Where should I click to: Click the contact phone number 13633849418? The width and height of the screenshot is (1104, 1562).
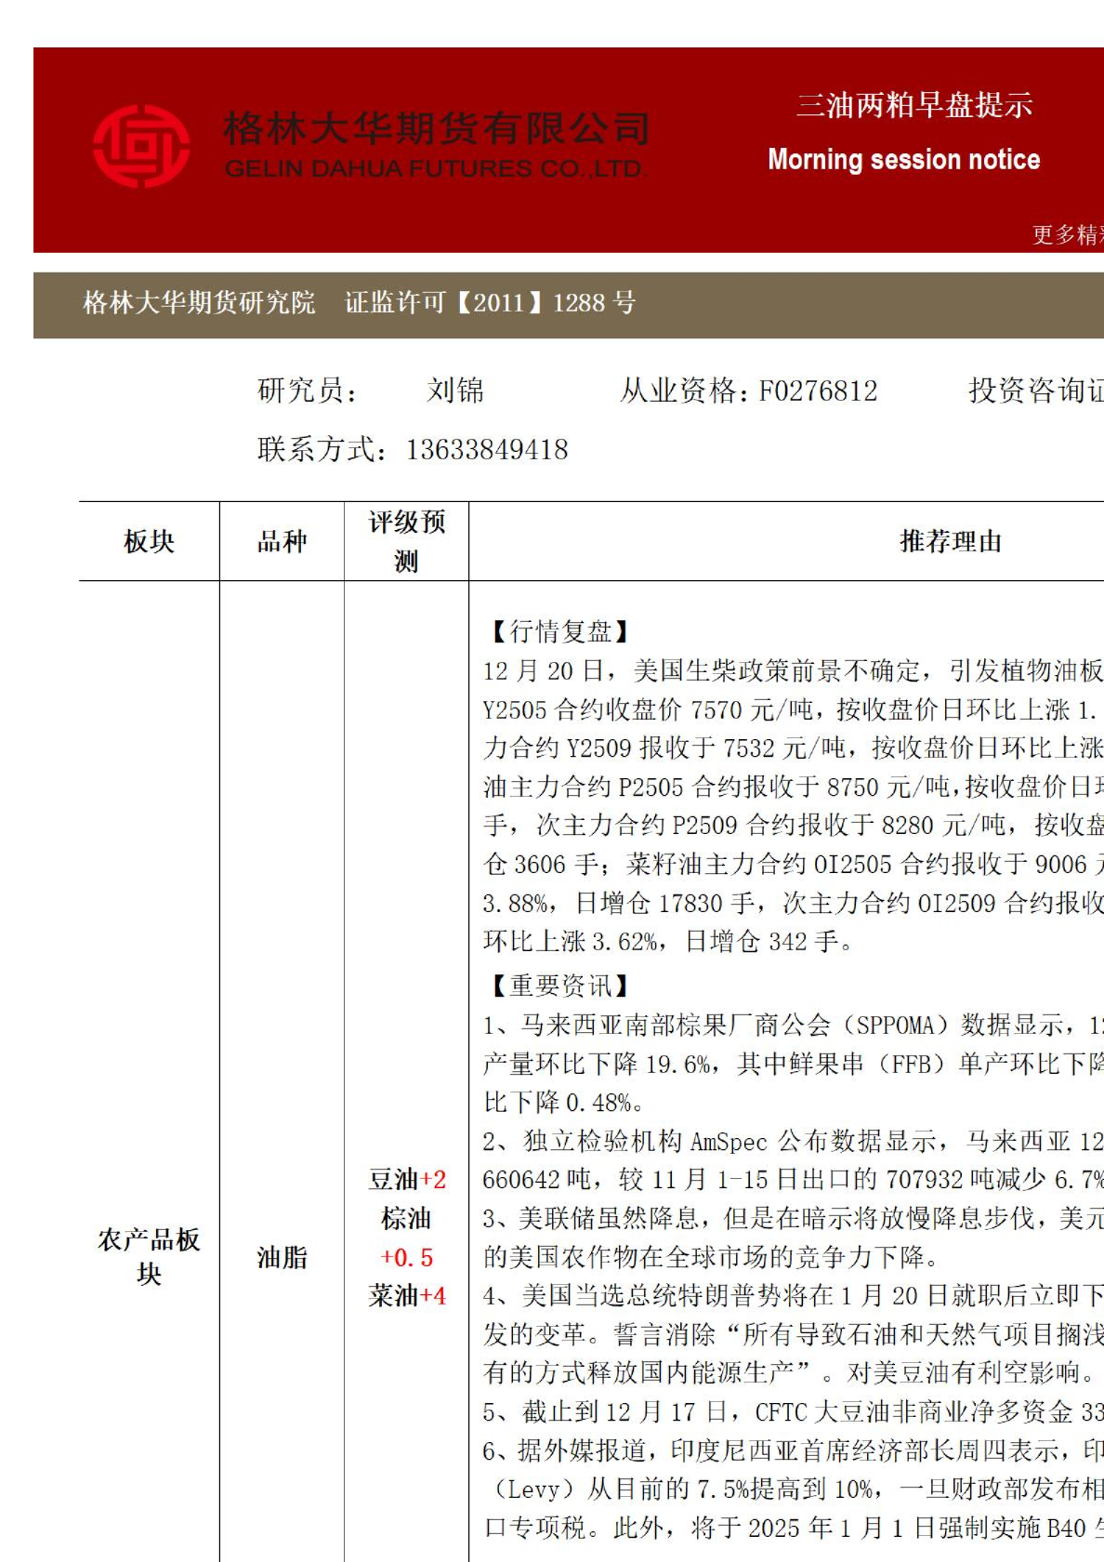487,450
